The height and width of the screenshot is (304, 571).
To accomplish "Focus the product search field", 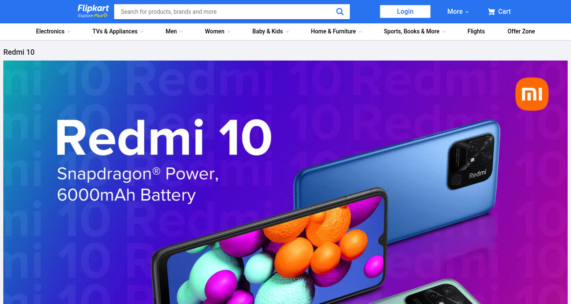I will click(x=226, y=12).
